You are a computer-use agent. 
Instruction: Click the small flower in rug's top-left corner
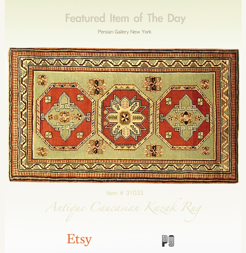42,80
